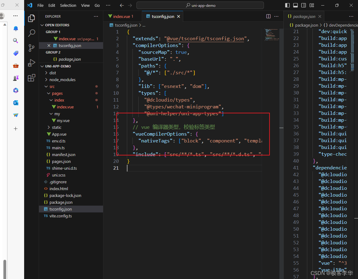The width and height of the screenshot is (358, 279).
Task: Open the Search view in the activity bar
Action: [31, 33]
